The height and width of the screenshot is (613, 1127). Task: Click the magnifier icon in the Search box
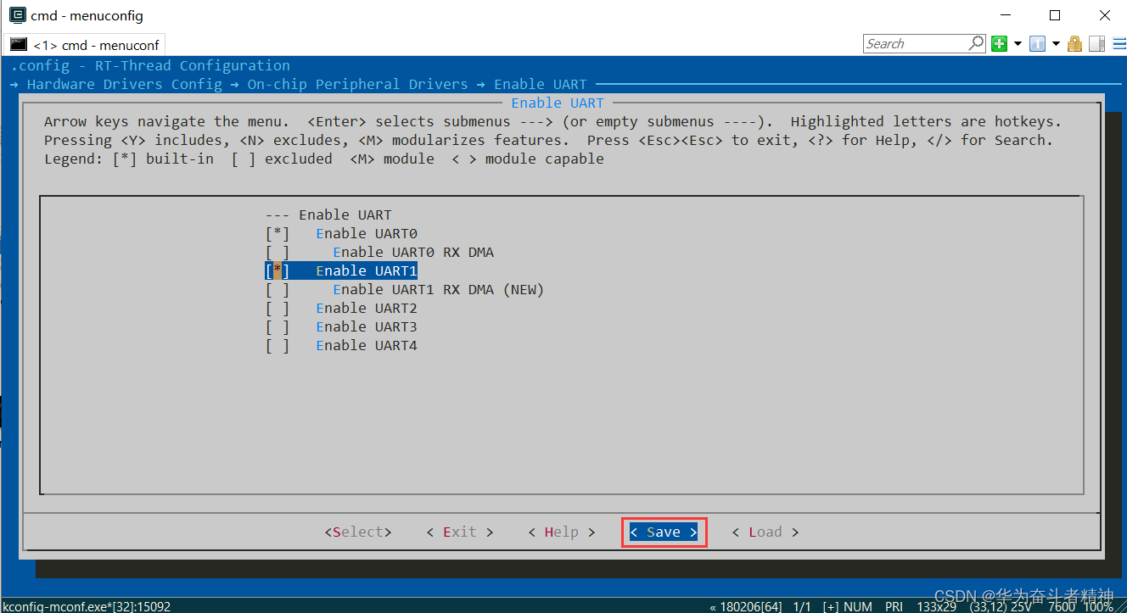976,42
